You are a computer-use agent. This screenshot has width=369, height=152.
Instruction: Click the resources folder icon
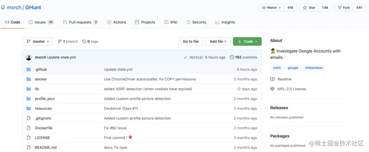point(29,108)
